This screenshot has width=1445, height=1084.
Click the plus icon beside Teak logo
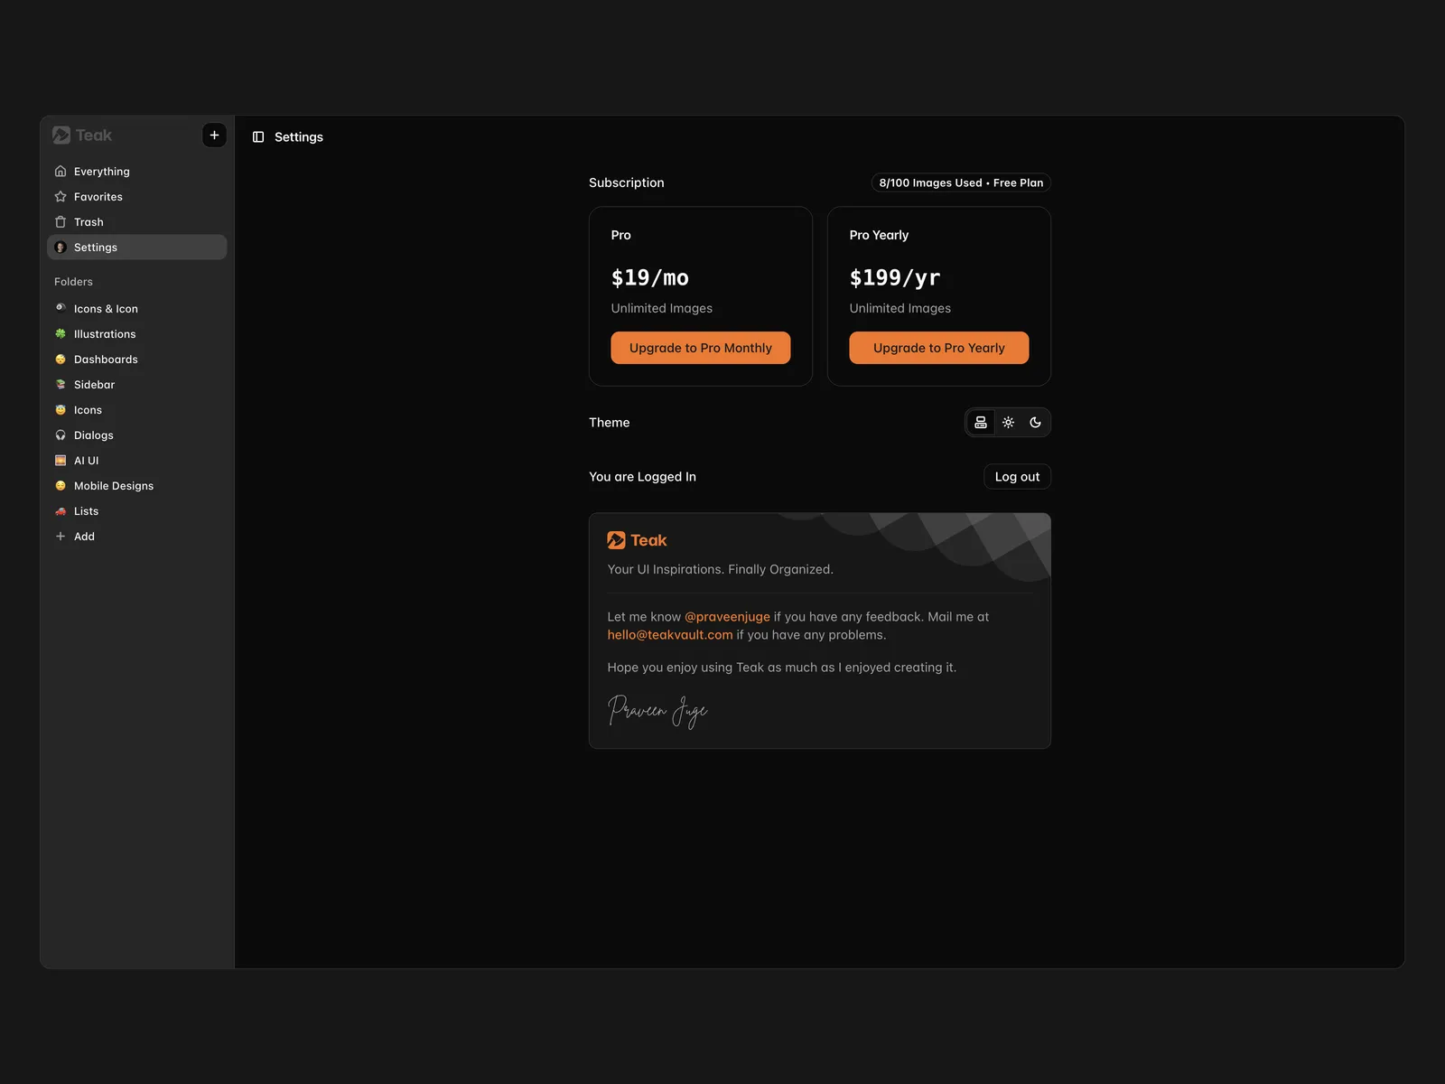tap(214, 135)
